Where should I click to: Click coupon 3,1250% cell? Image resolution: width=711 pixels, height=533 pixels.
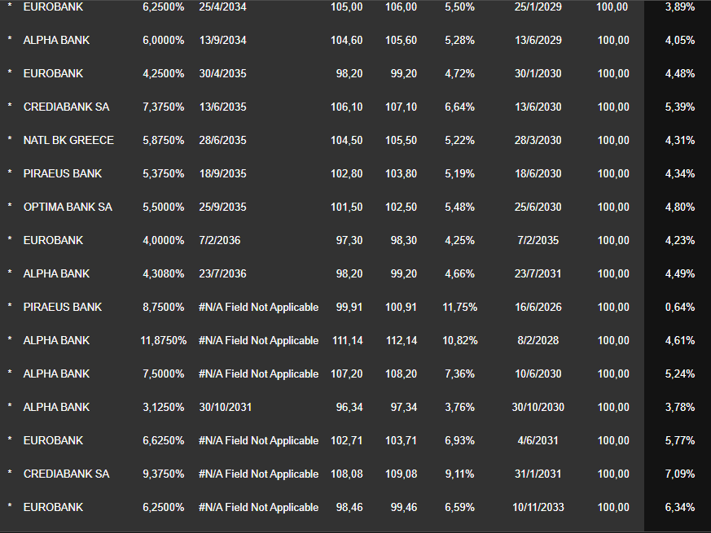click(163, 407)
